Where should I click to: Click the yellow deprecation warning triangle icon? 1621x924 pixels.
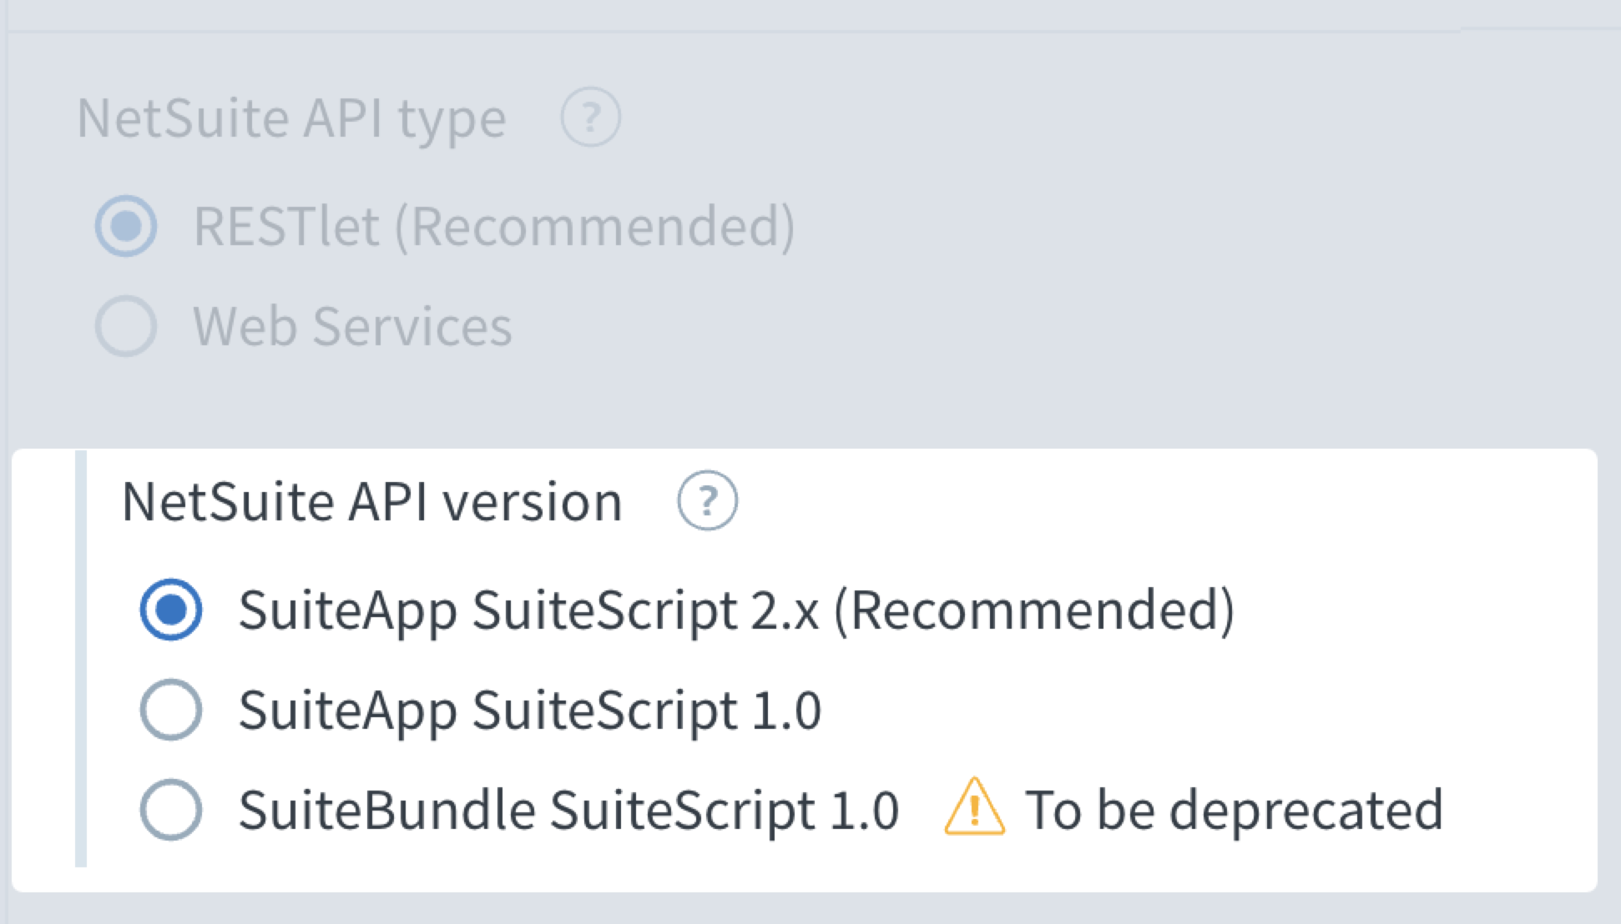point(974,807)
